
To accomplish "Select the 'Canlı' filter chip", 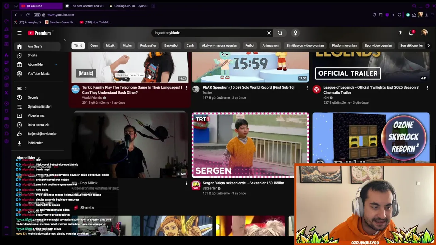I will point(190,46).
